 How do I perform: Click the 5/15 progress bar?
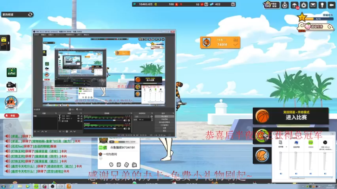click(320, 19)
